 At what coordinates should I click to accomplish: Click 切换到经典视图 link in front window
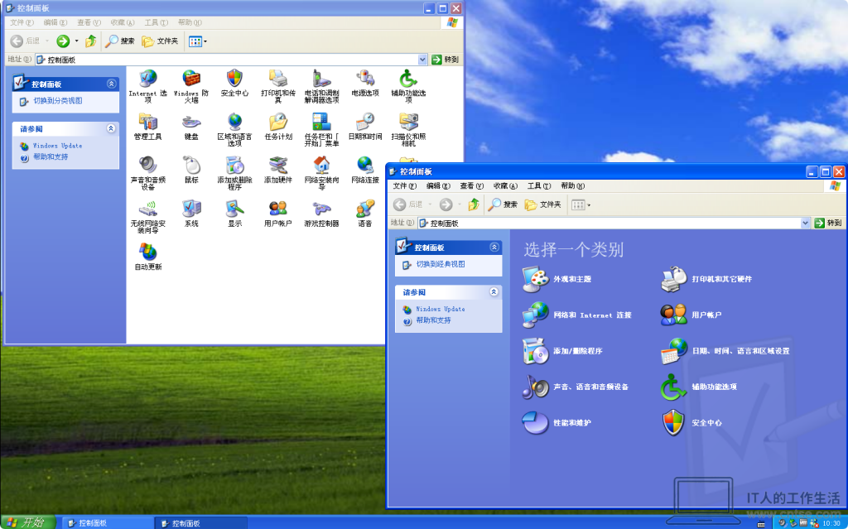click(x=441, y=264)
